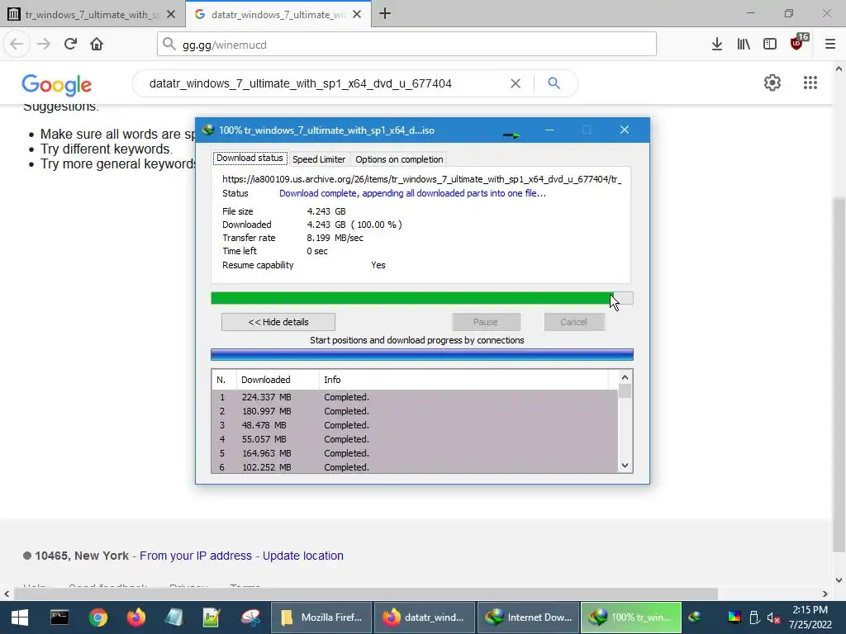This screenshot has width=846, height=634.
Task: Open the Notepad++ icon in the taskbar
Action: pos(211,617)
